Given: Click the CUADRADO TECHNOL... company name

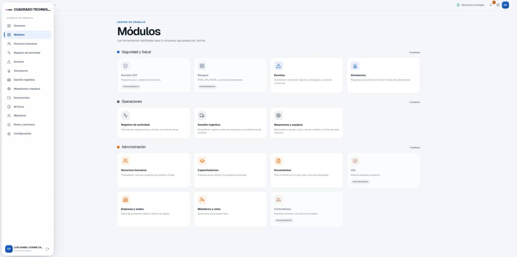Looking at the screenshot, I should tap(32, 10).
